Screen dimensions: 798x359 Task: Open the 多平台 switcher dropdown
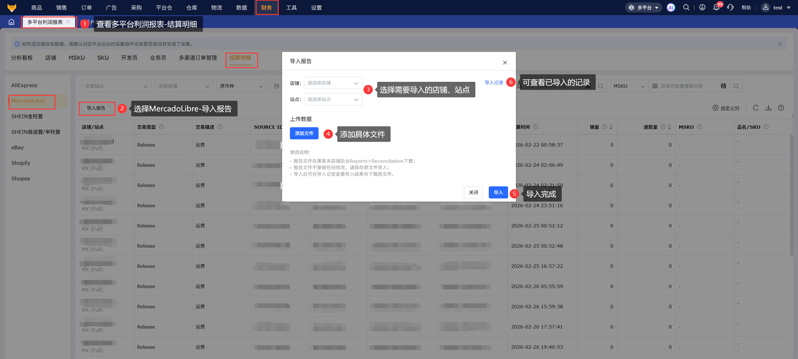point(643,7)
